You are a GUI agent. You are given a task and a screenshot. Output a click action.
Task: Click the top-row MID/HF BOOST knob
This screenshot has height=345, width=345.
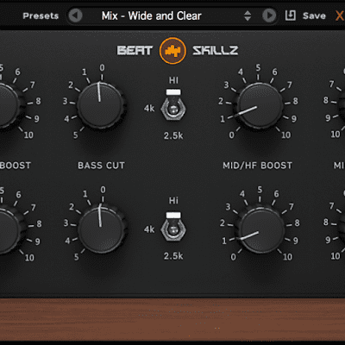(260, 105)
